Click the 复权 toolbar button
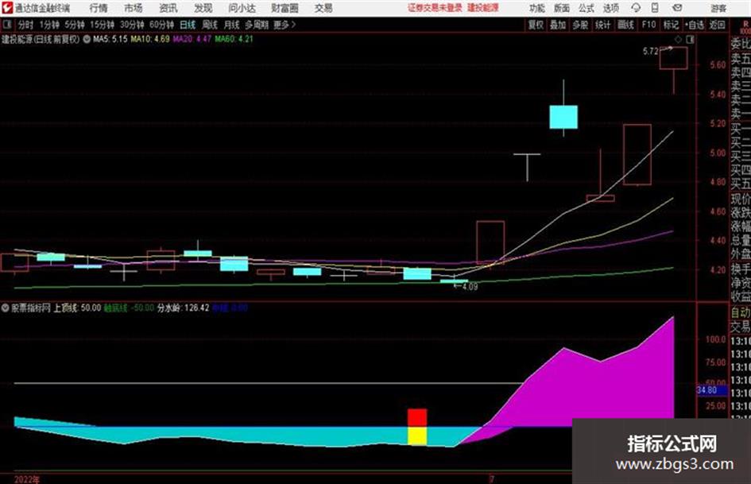Screen dimensions: 751x484 [x=536, y=25]
